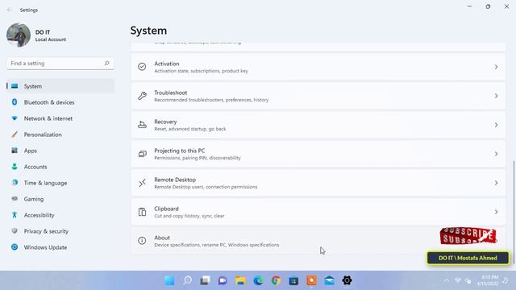This screenshot has height=290, width=516.
Task: Go to Time & language settings
Action: (x=60, y=183)
